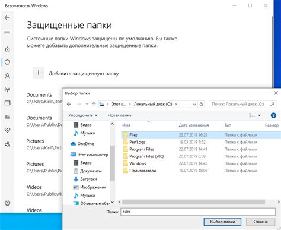
Task: Click the Папка name field
Action: point(198,212)
